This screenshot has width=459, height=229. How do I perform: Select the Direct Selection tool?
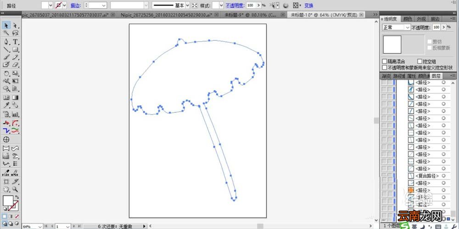click(15, 25)
